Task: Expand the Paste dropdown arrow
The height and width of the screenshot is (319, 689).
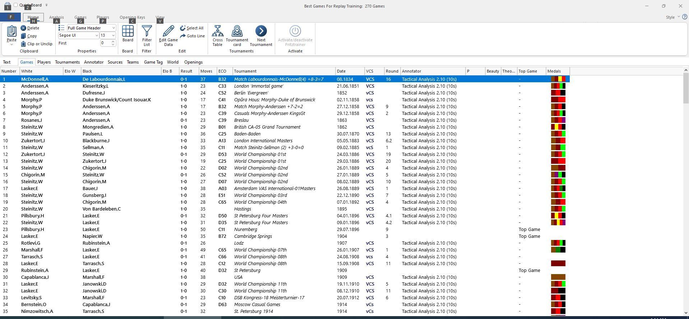Action: pyautogui.click(x=11, y=45)
